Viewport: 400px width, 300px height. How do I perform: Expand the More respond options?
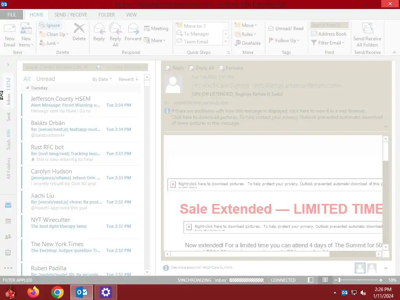pyautogui.click(x=155, y=40)
